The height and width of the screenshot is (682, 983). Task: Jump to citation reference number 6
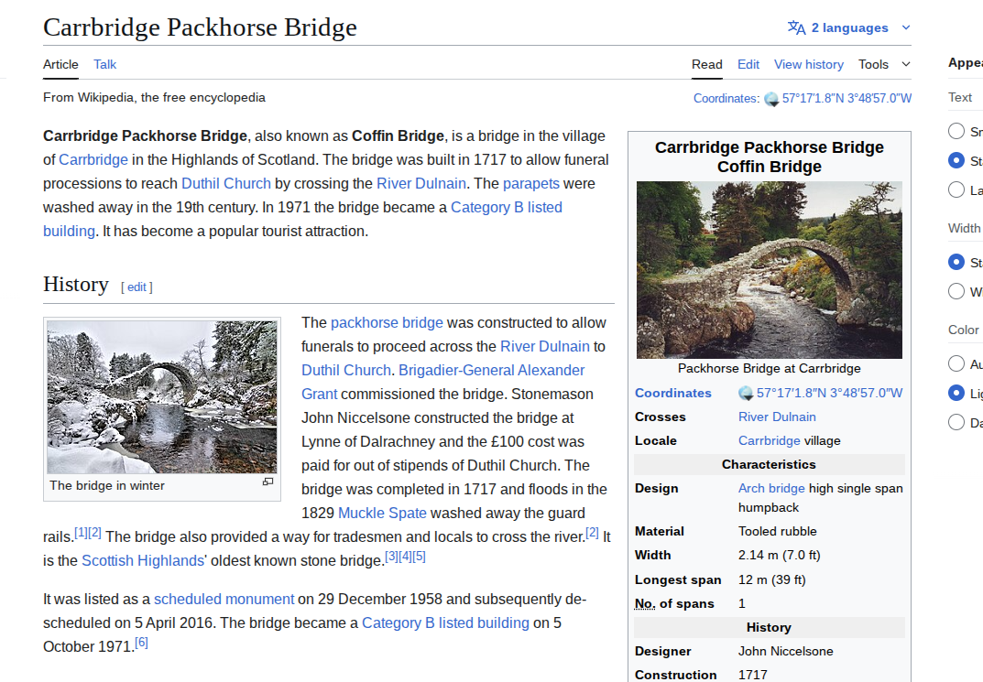click(141, 643)
